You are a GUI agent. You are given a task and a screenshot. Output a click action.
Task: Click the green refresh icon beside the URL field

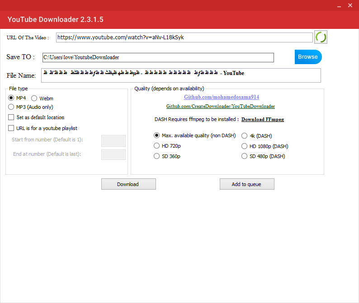pos(321,37)
